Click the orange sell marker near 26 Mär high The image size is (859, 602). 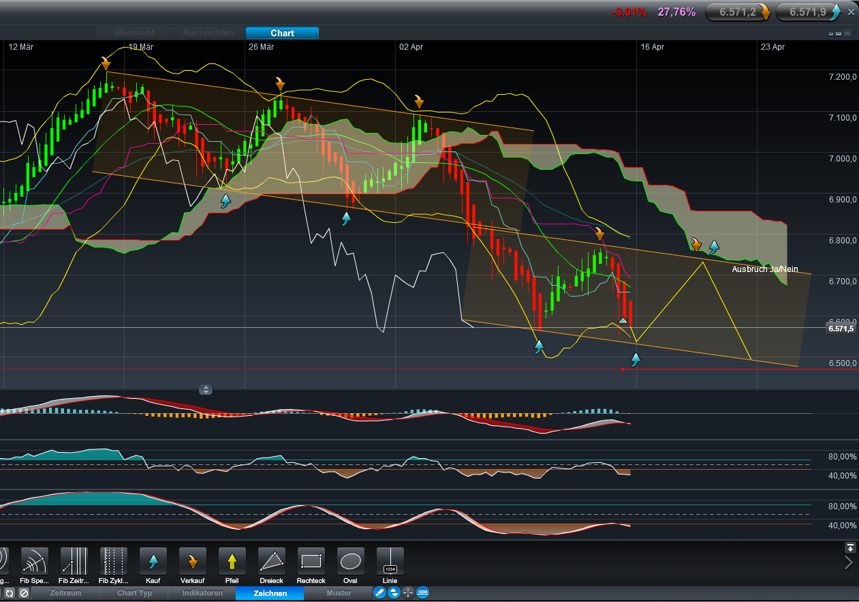(x=280, y=84)
